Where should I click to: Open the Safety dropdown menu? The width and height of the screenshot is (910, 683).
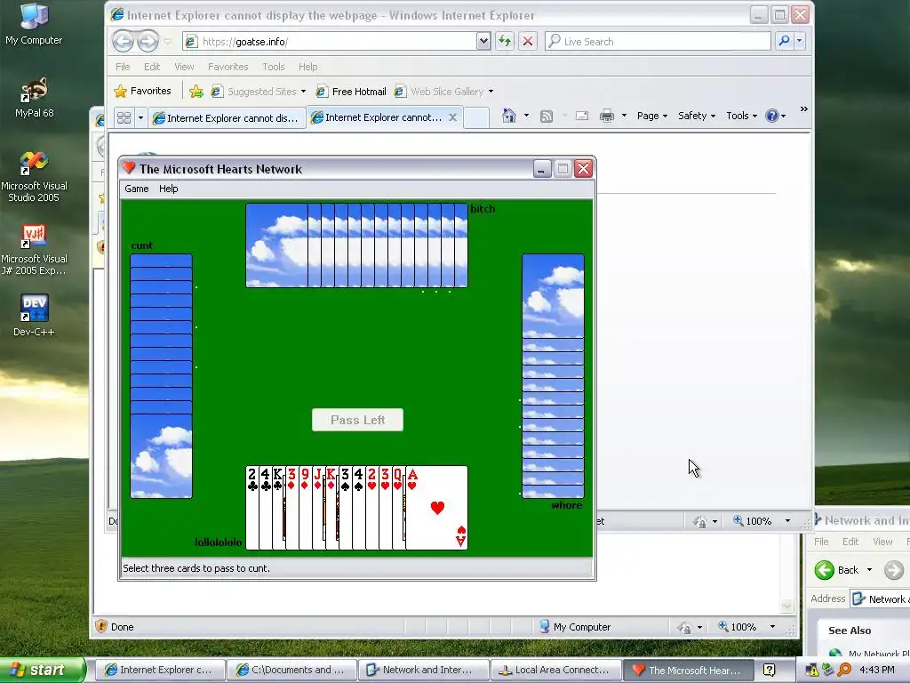point(697,116)
